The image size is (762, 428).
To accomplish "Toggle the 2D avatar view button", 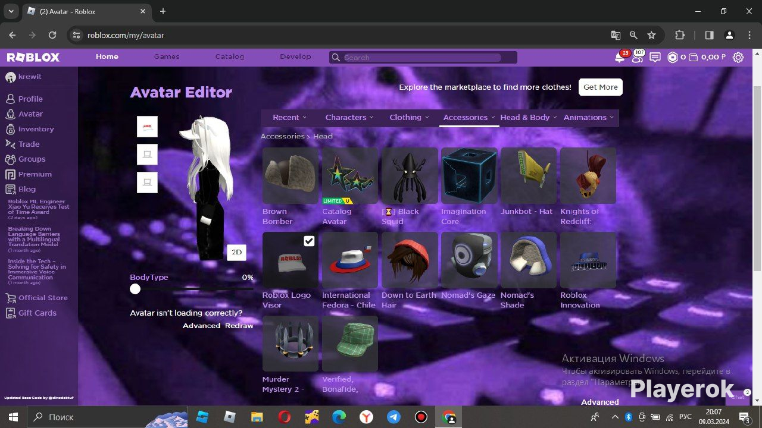I will click(x=236, y=252).
